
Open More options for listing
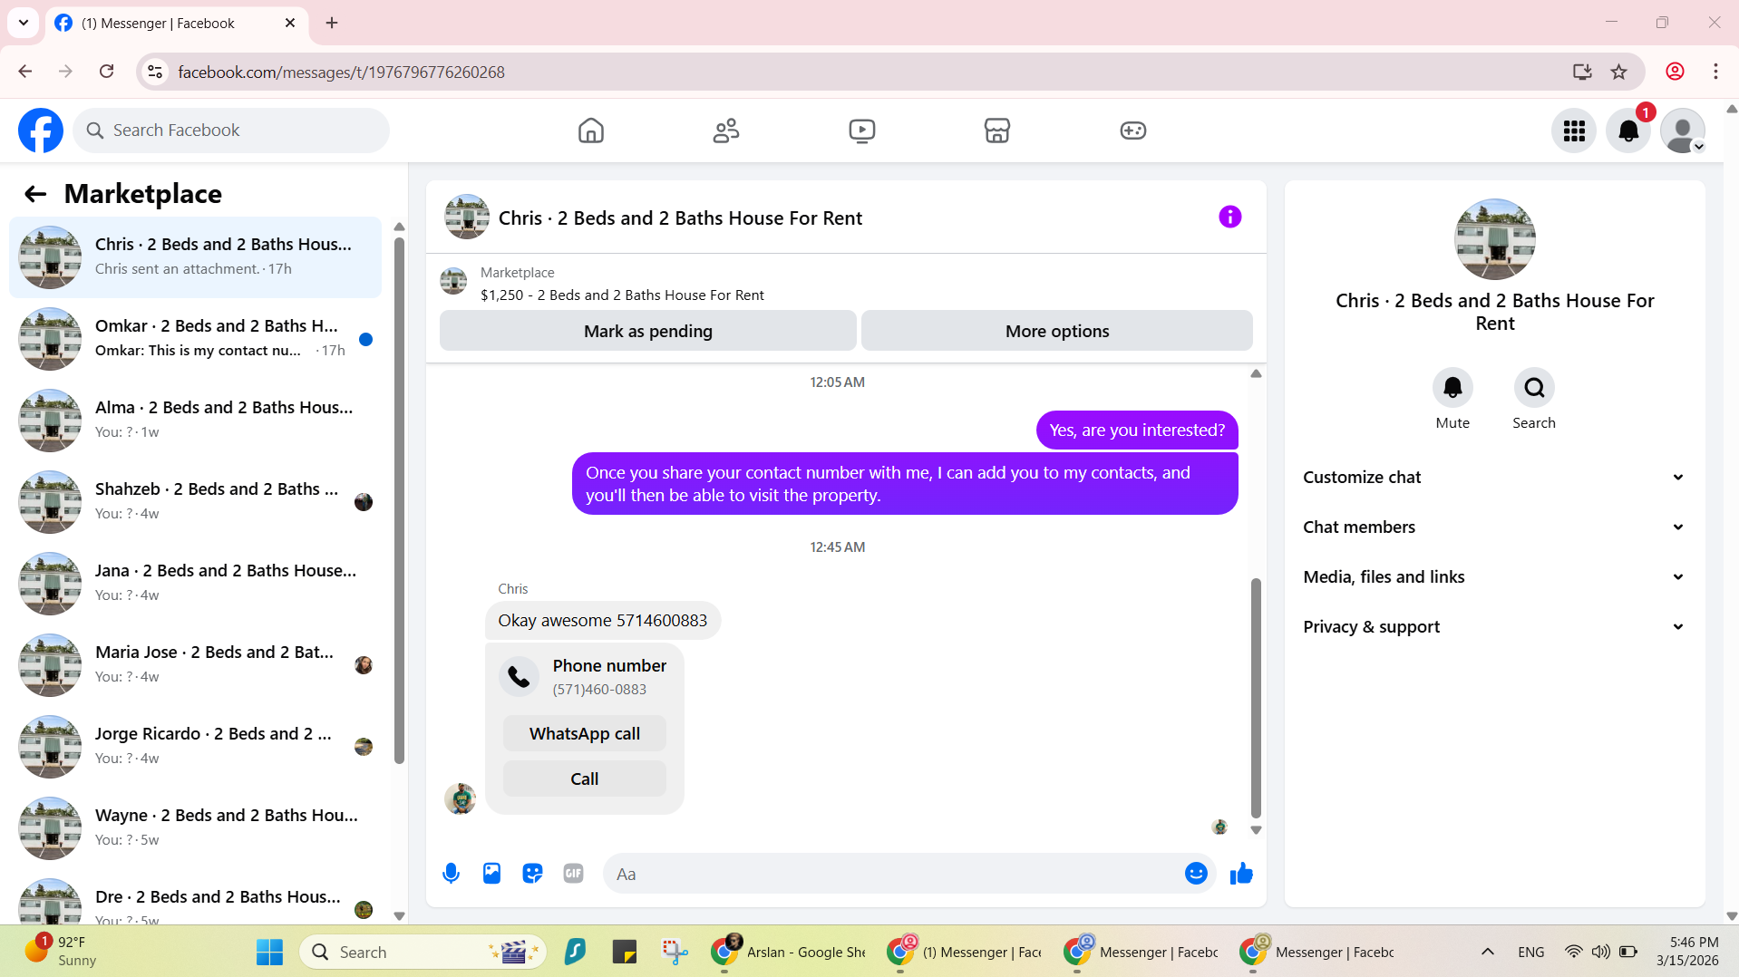(1057, 331)
